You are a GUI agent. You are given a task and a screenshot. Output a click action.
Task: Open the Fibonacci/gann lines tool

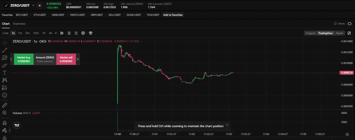coord(4,58)
